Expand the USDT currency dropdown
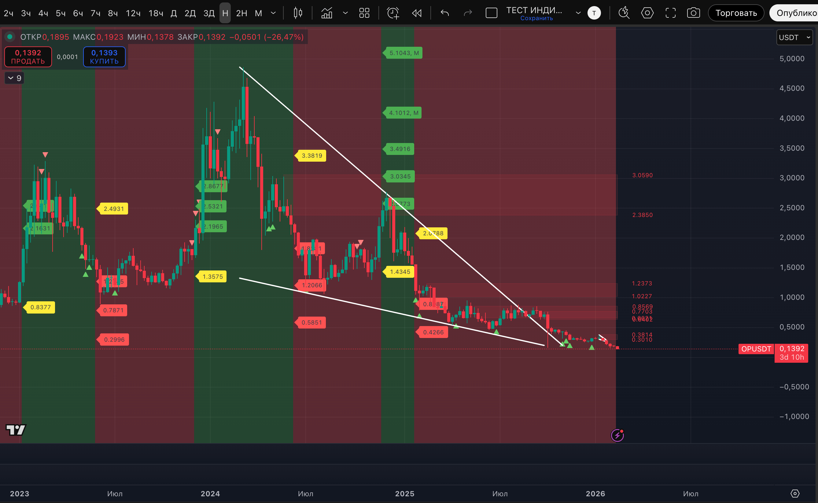 click(x=794, y=37)
